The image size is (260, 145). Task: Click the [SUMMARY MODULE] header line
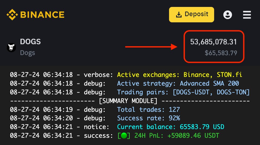coord(130,101)
